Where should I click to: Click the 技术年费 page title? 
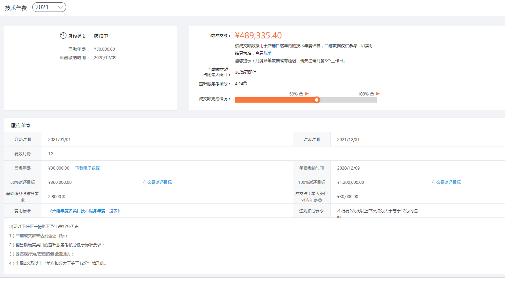16,8
